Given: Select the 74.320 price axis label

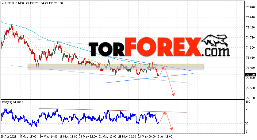Looking at the screenshot, I should point(251,48).
